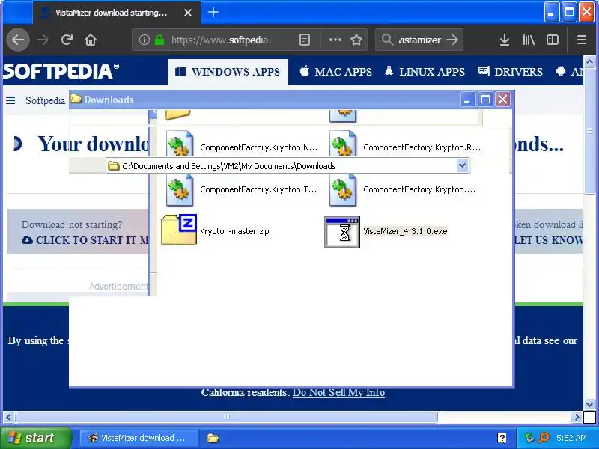599x449 pixels.
Task: Click the VistaMizer_4.3.1.0.exe file name
Action: (405, 231)
